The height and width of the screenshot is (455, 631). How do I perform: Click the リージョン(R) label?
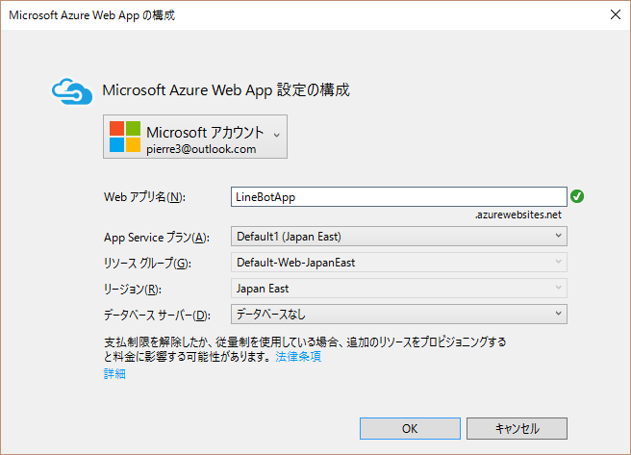133,290
